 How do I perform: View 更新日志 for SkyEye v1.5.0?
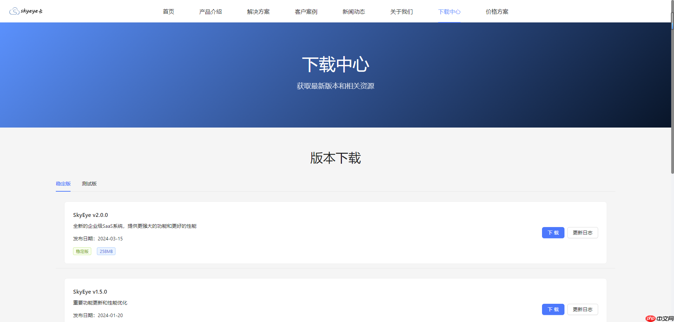point(582,309)
